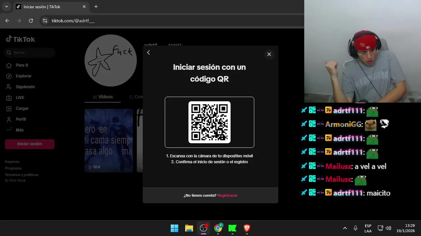Select the Videos tab on profile
Viewport: 421px width, 236px height.
[103, 97]
